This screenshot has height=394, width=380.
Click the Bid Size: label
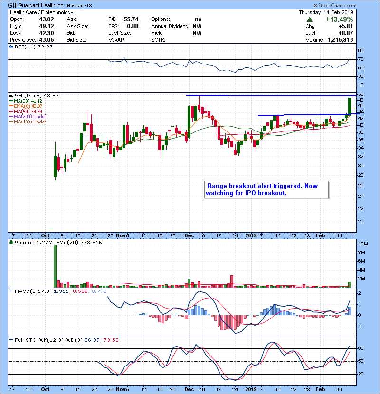click(x=76, y=40)
